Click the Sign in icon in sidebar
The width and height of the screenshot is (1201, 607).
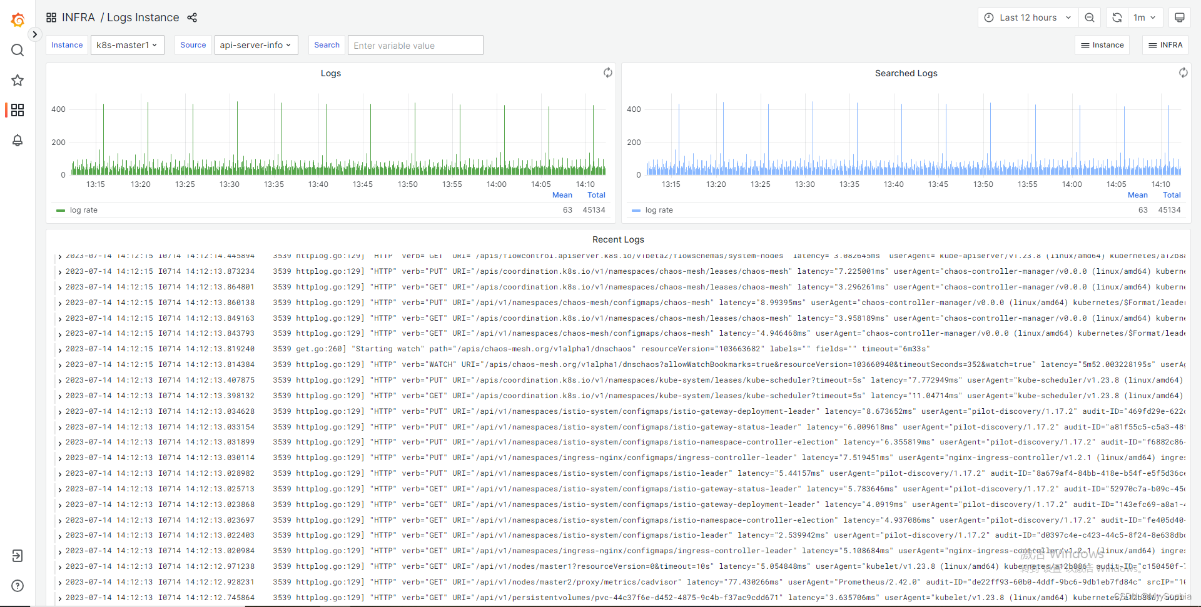(18, 556)
